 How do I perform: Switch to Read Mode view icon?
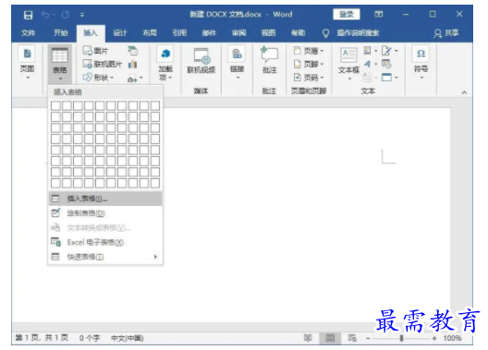308,338
